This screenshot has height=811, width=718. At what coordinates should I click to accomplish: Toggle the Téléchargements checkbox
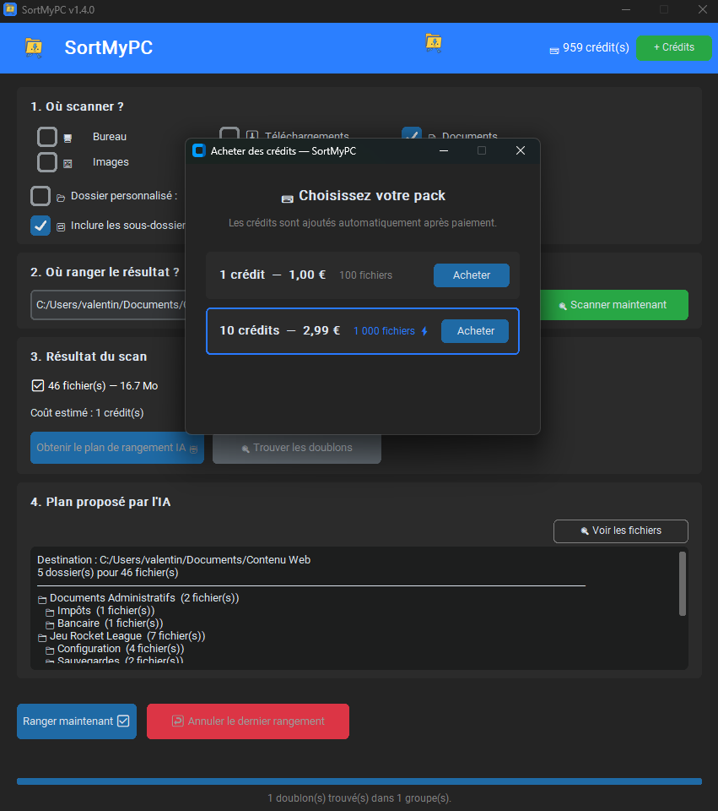click(229, 133)
